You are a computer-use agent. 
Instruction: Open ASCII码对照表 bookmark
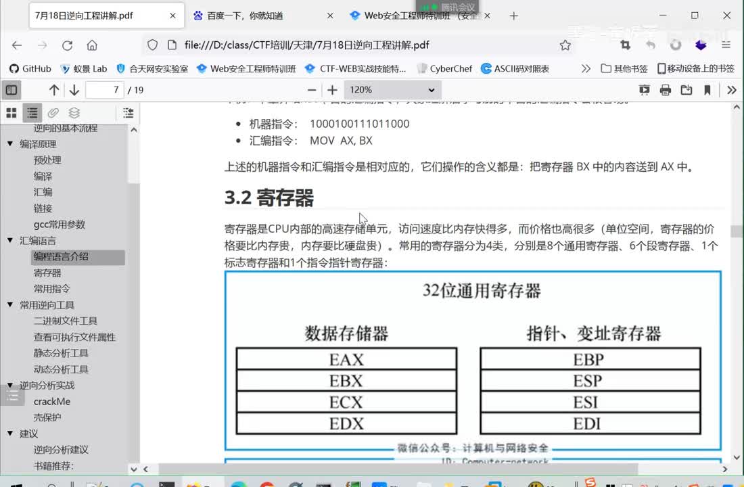(x=515, y=69)
